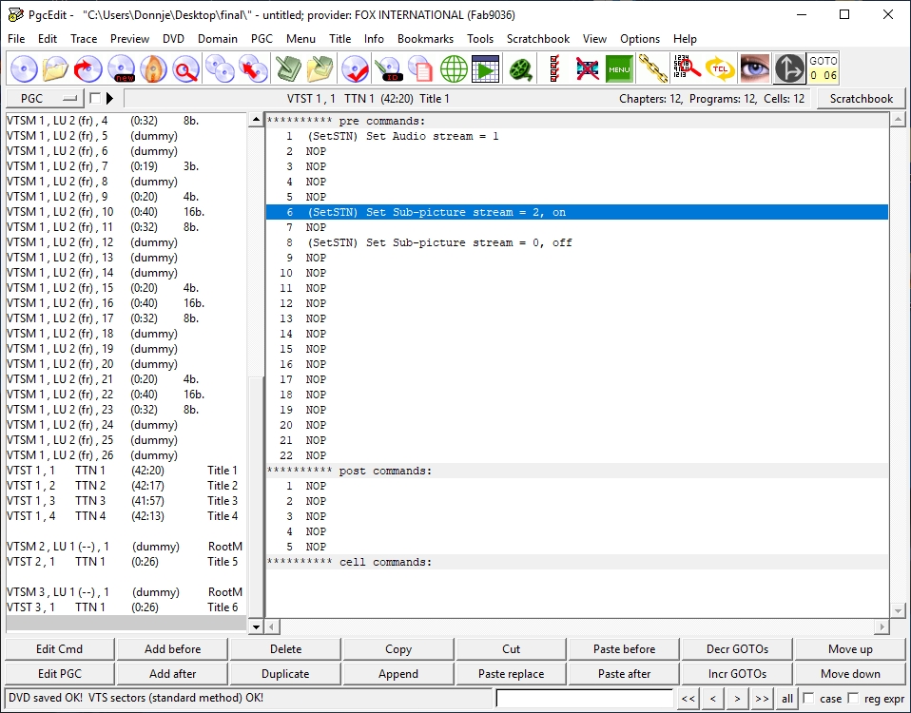Tick the reg expr checkbox
The width and height of the screenshot is (911, 713).
853,699
